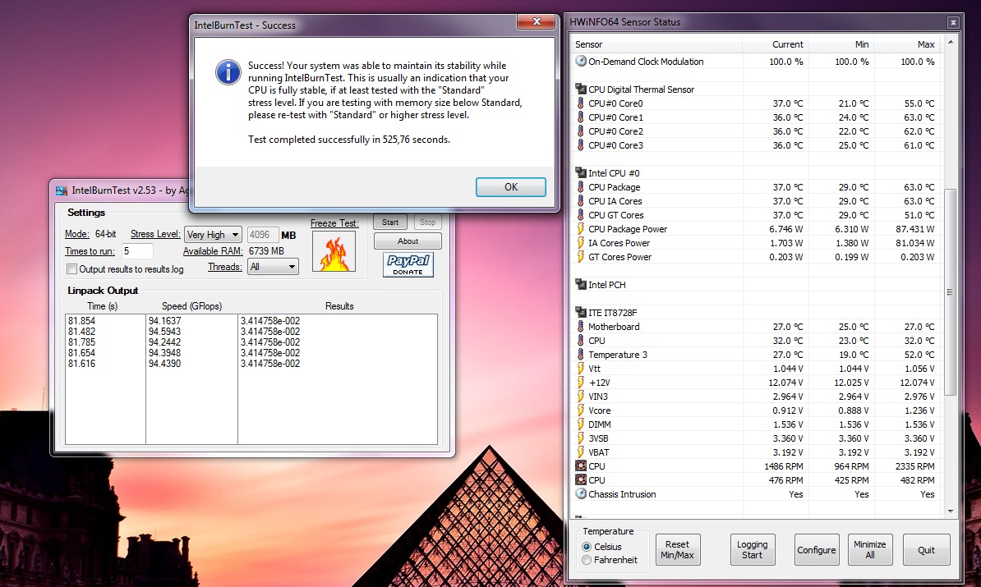Click the HWiNFO64 vertical scrollbar thumb
The image size is (981, 587).
pos(950,292)
